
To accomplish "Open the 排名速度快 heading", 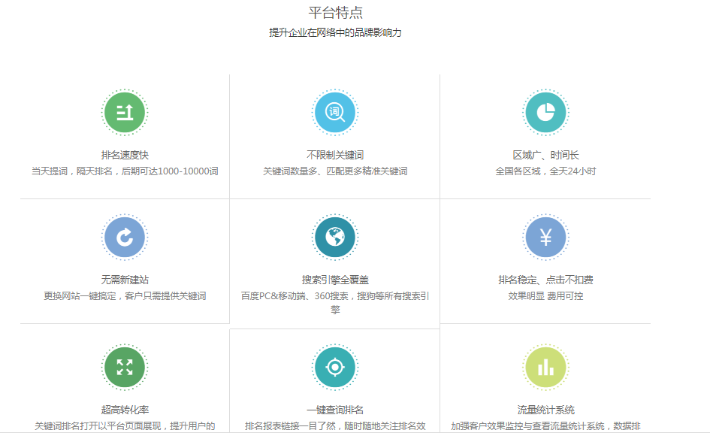I will click(x=125, y=155).
